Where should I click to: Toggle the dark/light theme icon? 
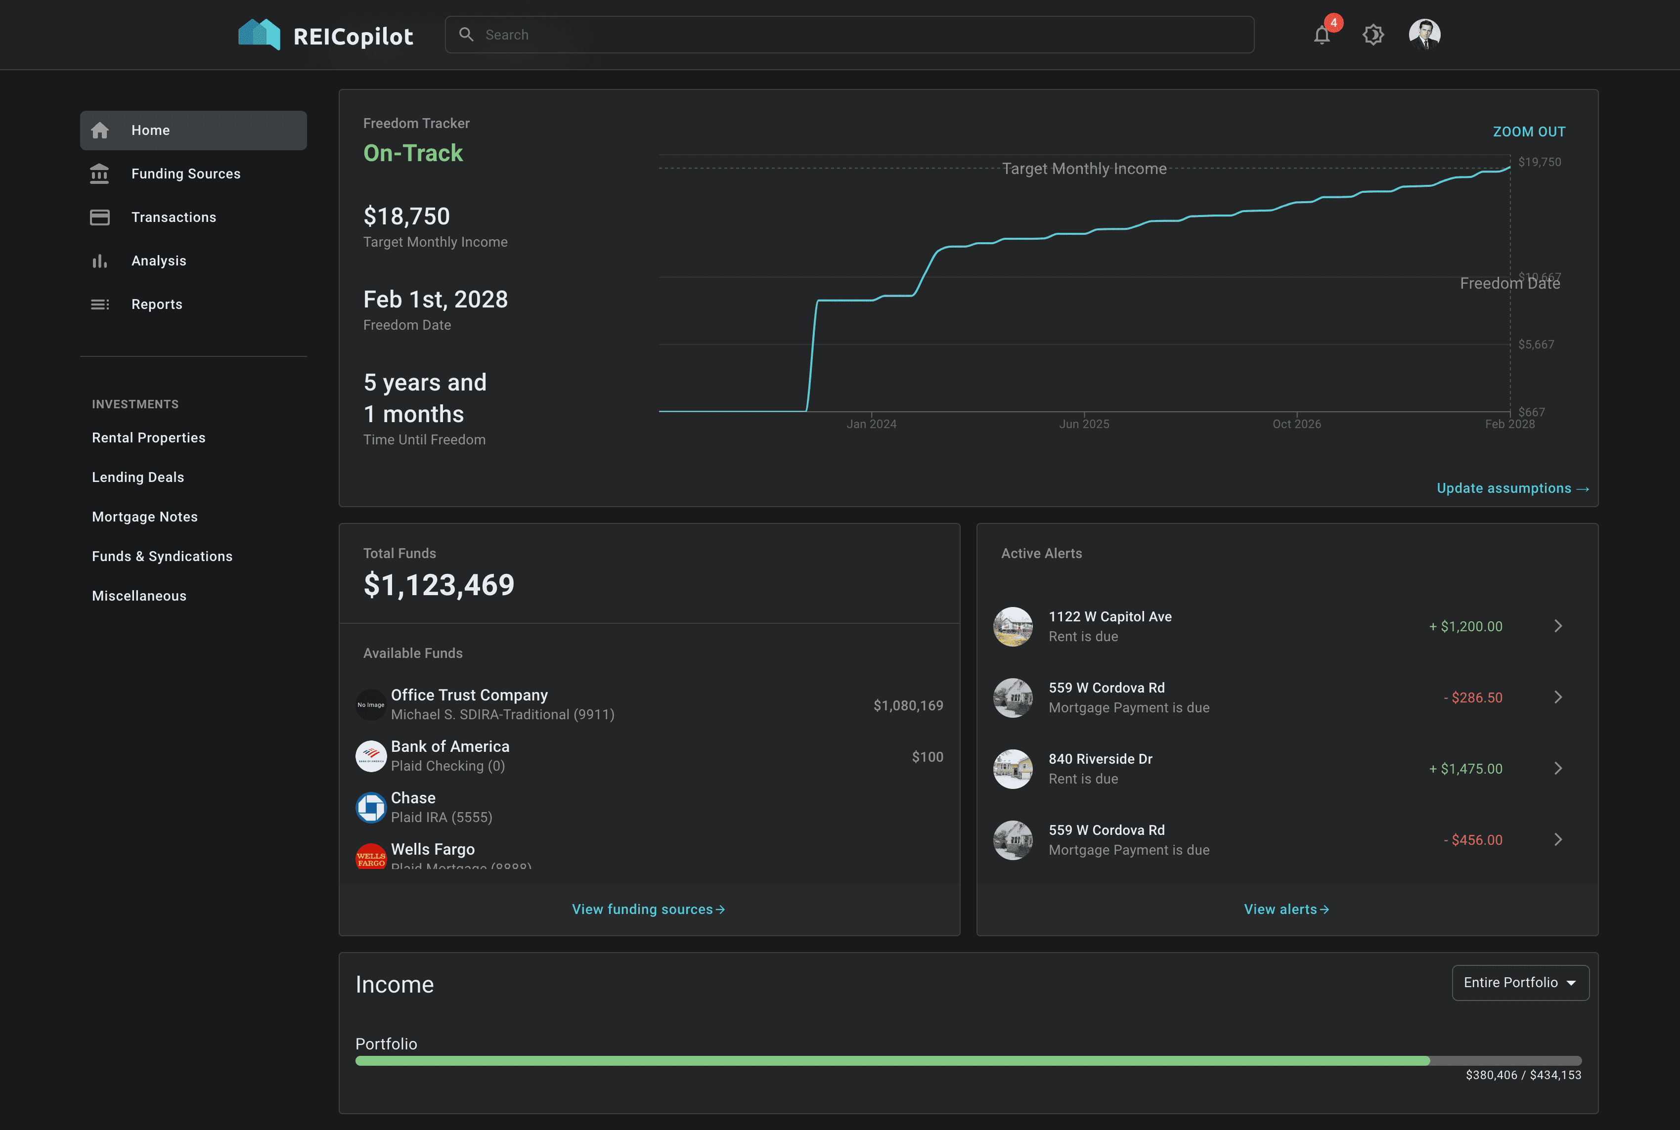coord(1373,35)
